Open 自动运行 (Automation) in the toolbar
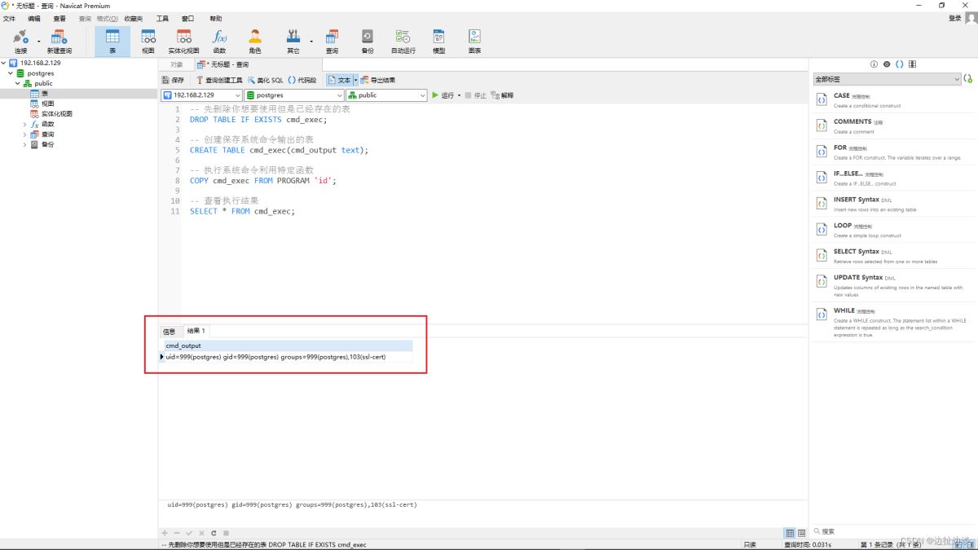978x550 pixels. tap(403, 41)
